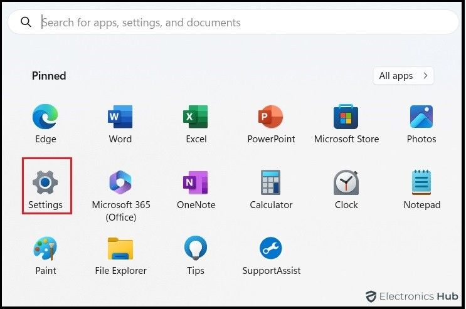Open File Explorer
Viewport: 466px width, 309px height.
click(x=120, y=248)
